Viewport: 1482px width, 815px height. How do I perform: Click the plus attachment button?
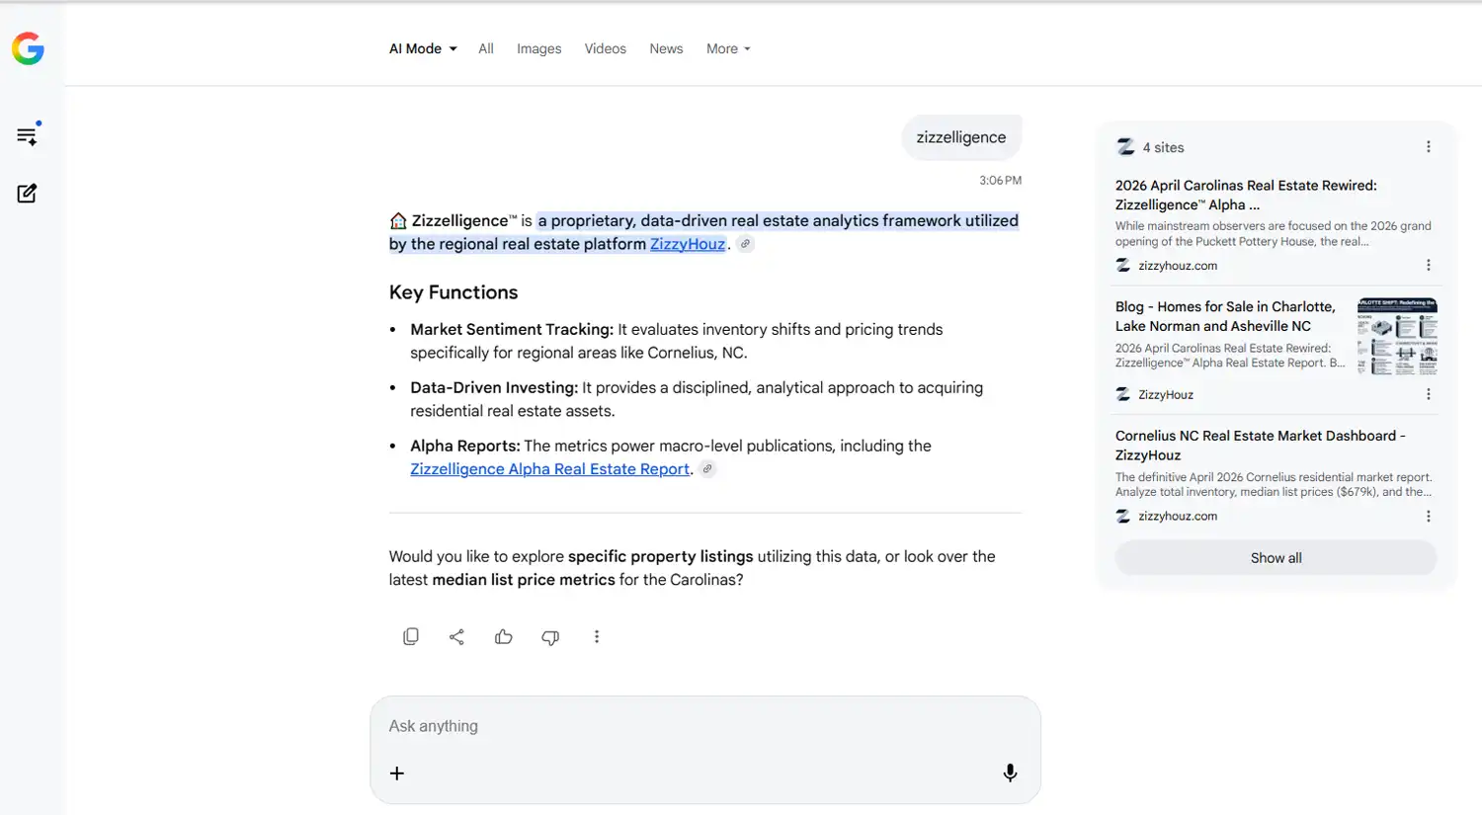tap(397, 774)
